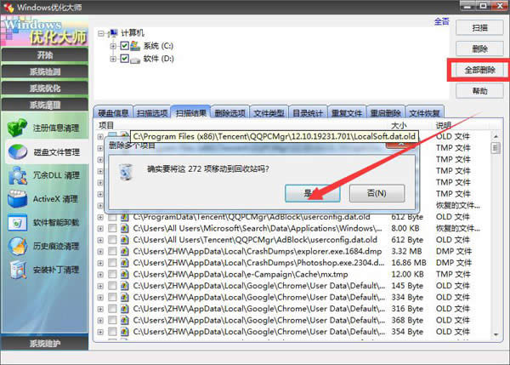The image size is (510, 365).
Task: Check the mx.tmp row checkbox
Action: (x=112, y=275)
